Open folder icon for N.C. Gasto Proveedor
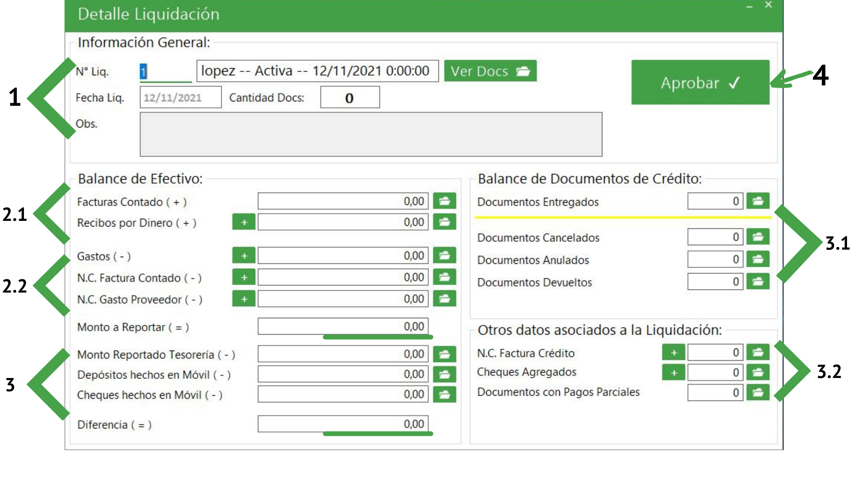Screen dimensions: 851x478 pyautogui.click(x=444, y=299)
